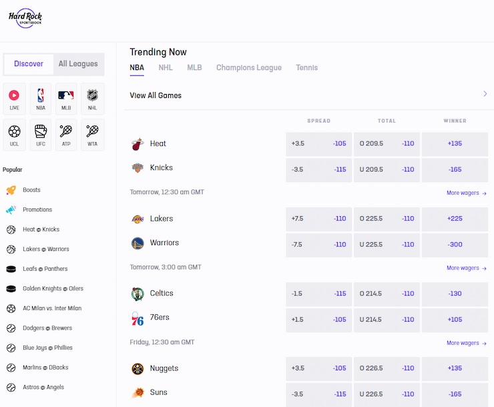Image resolution: width=494 pixels, height=407 pixels.
Task: Open Promotions in Popular list
Action: (x=37, y=210)
